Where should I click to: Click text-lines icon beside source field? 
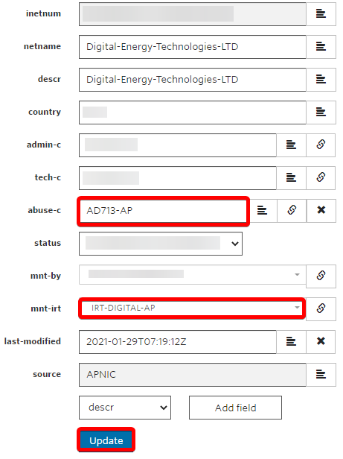321,374
